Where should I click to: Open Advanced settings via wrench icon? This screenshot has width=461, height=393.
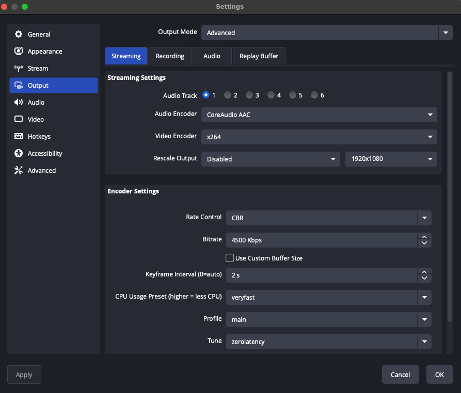tap(19, 170)
